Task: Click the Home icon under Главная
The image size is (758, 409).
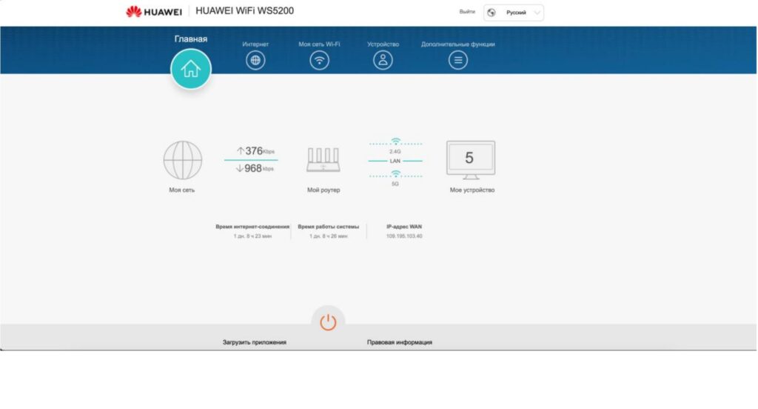Action: pos(191,69)
